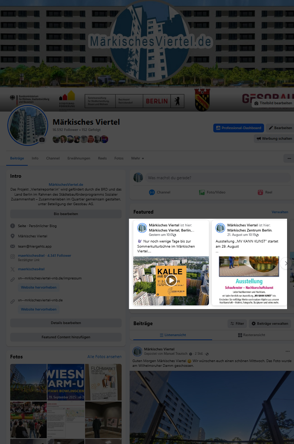
Task: Click the Foto/Video composer option
Action: tap(212, 192)
